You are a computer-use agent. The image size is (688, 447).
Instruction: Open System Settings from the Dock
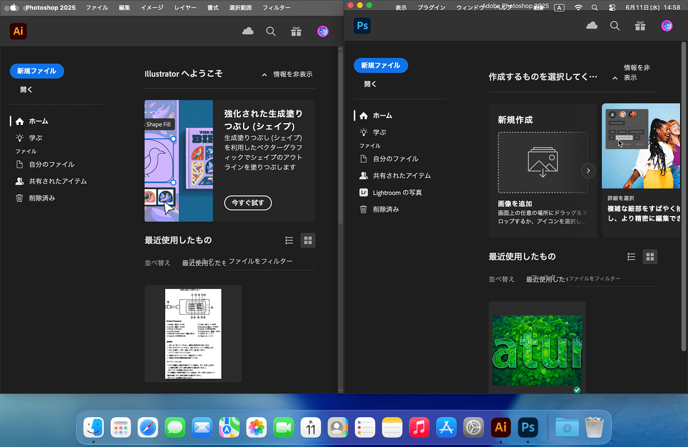[x=474, y=428]
